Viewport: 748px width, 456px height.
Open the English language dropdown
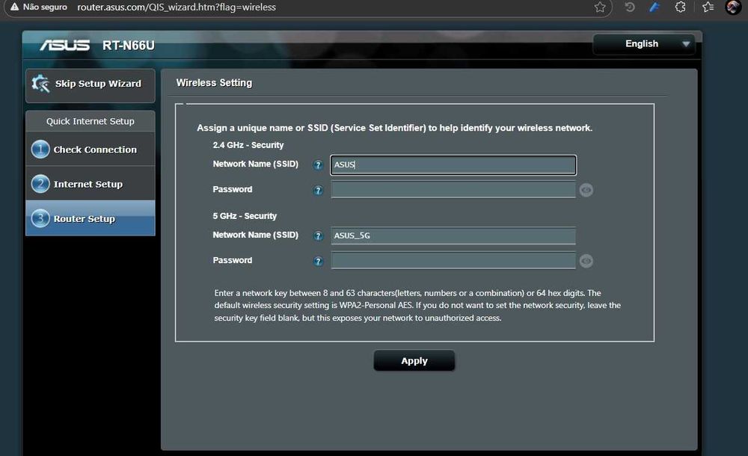[643, 44]
